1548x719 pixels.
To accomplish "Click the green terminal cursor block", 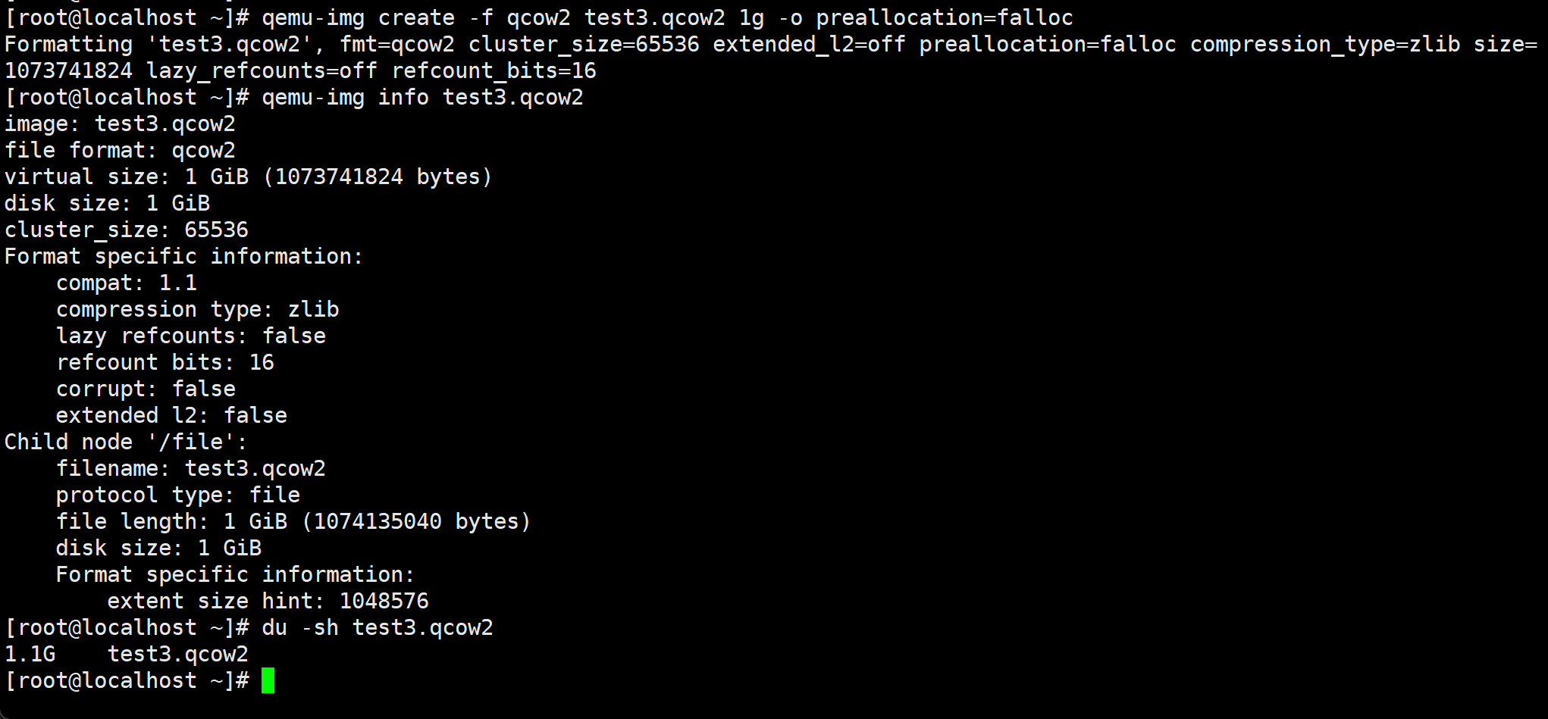I will click(268, 680).
